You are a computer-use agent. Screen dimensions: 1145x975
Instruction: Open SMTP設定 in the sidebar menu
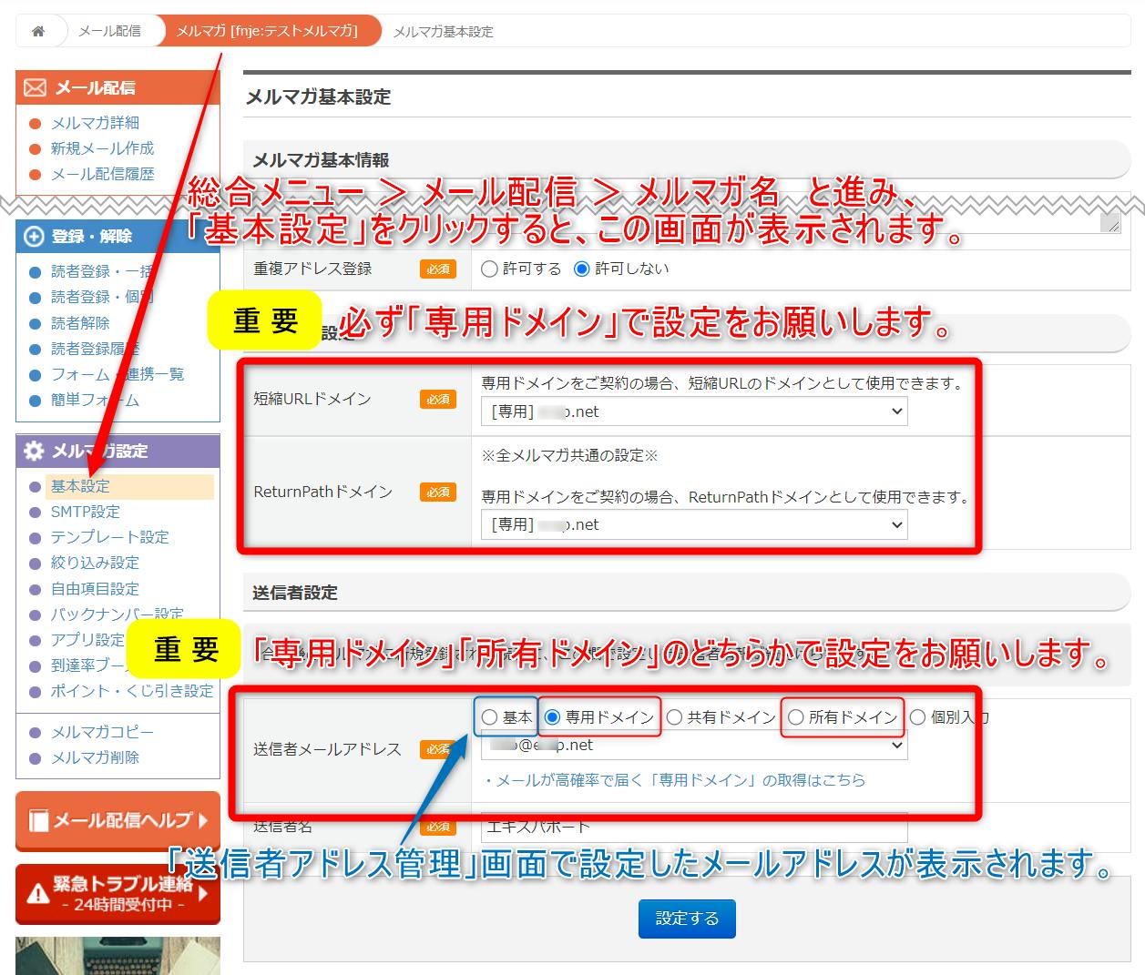coord(85,512)
